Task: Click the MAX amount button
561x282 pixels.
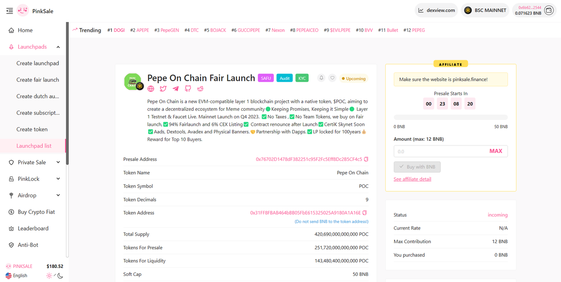Action: click(496, 151)
